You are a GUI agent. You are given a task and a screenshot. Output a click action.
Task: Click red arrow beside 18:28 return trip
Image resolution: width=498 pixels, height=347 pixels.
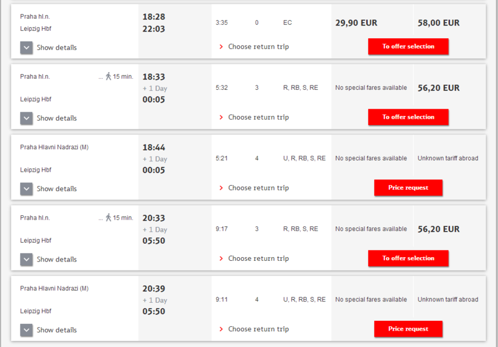coord(221,47)
